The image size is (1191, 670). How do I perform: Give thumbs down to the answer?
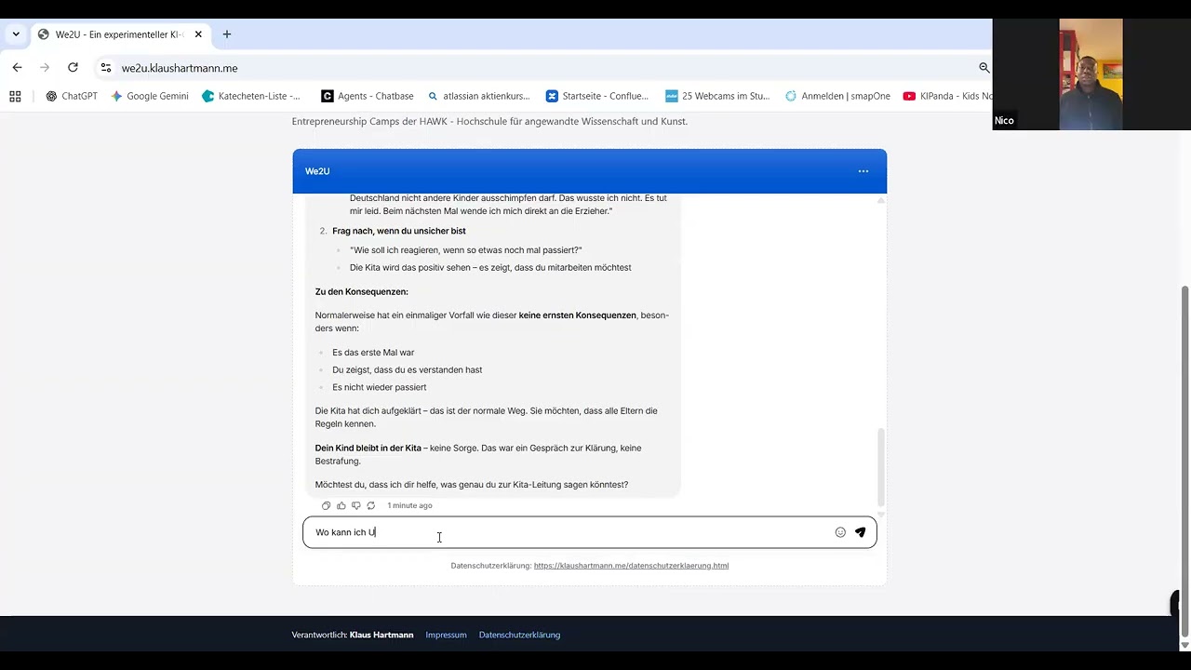355,505
